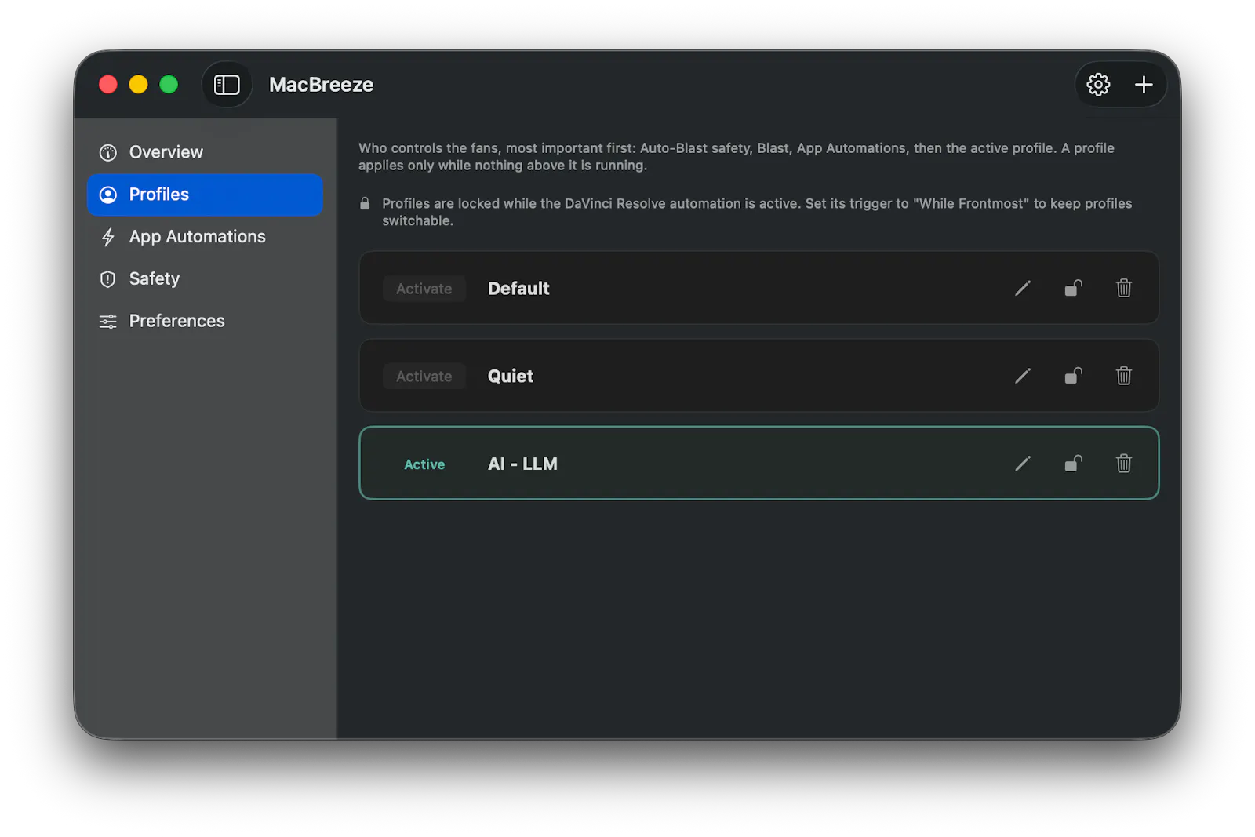Viewport: 1255px width, 837px height.
Task: Open the Overview section
Action: [205, 152]
